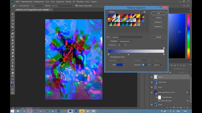Toggle Quick Mask mode icon
Image resolution: width=202 pixels, height=113 pixels.
13,89
